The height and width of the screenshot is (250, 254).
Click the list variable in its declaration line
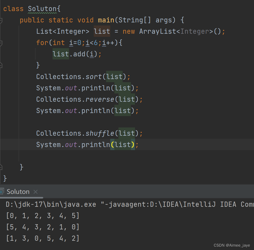pos(102,31)
